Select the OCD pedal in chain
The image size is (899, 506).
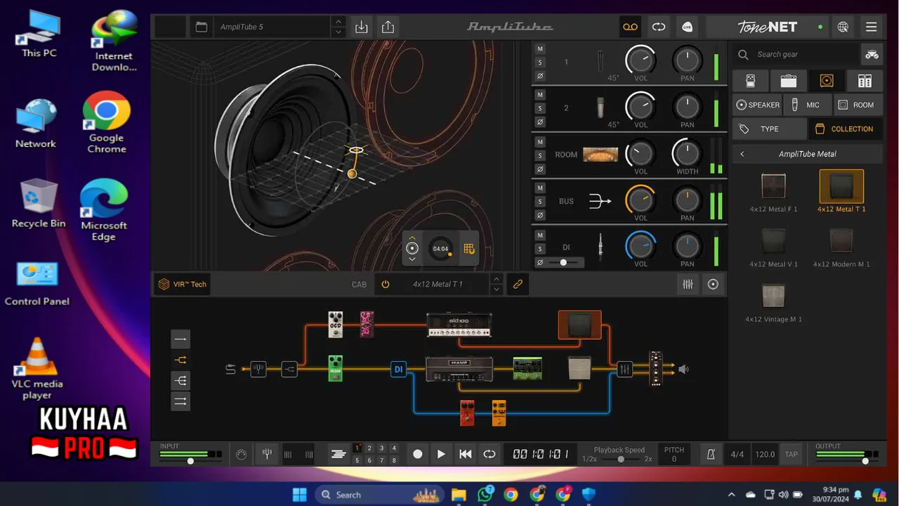336,325
